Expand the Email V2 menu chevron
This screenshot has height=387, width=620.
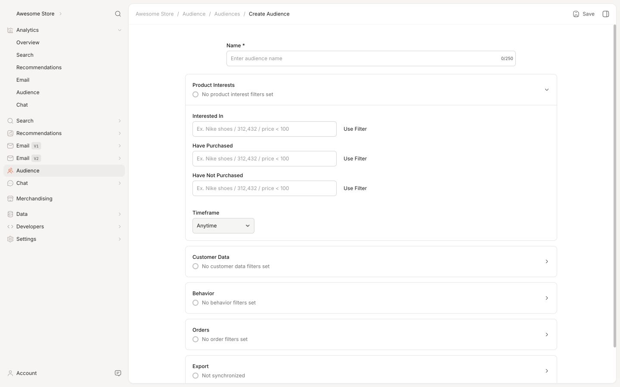point(120,158)
